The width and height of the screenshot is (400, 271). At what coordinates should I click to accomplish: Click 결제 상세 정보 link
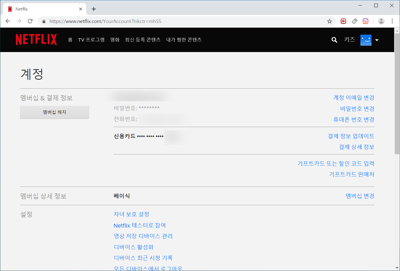click(357, 147)
